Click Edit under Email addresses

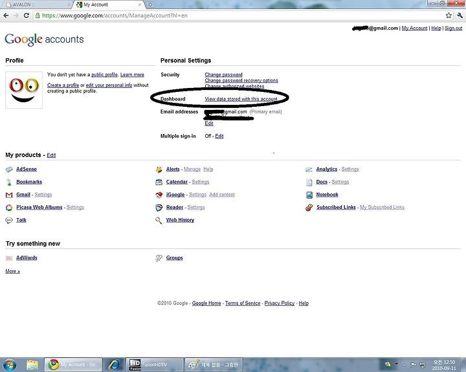click(209, 124)
